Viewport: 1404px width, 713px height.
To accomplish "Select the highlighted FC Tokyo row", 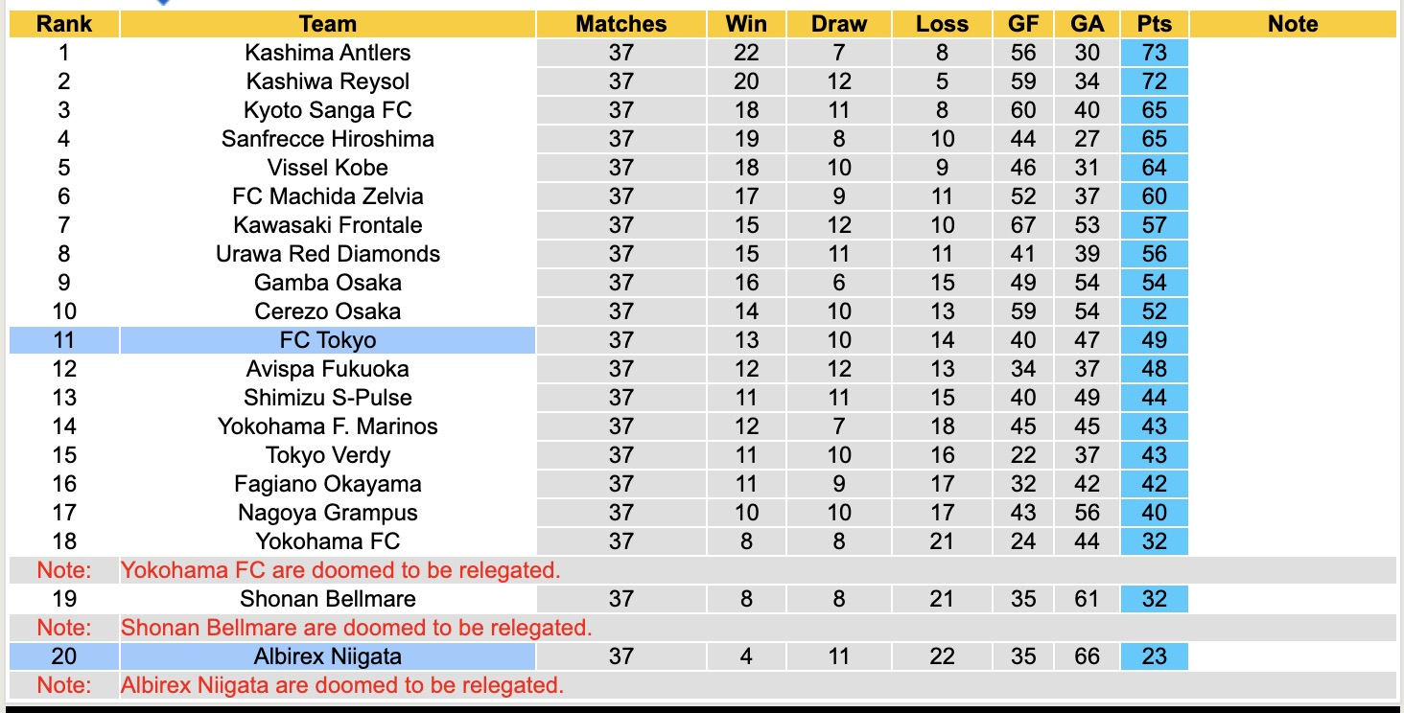I will coord(327,340).
